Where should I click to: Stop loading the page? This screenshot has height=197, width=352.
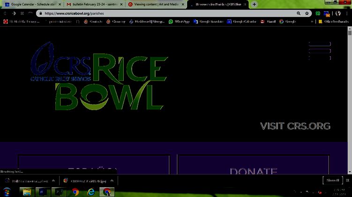pyautogui.click(x=22, y=14)
